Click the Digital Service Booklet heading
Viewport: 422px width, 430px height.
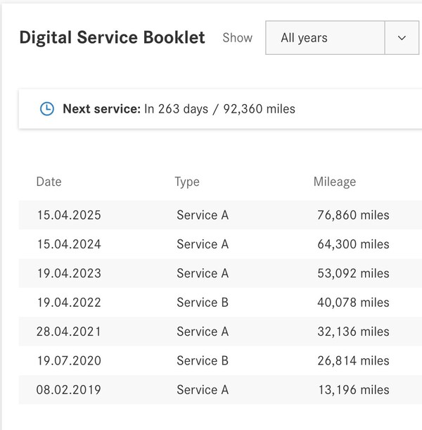click(112, 38)
